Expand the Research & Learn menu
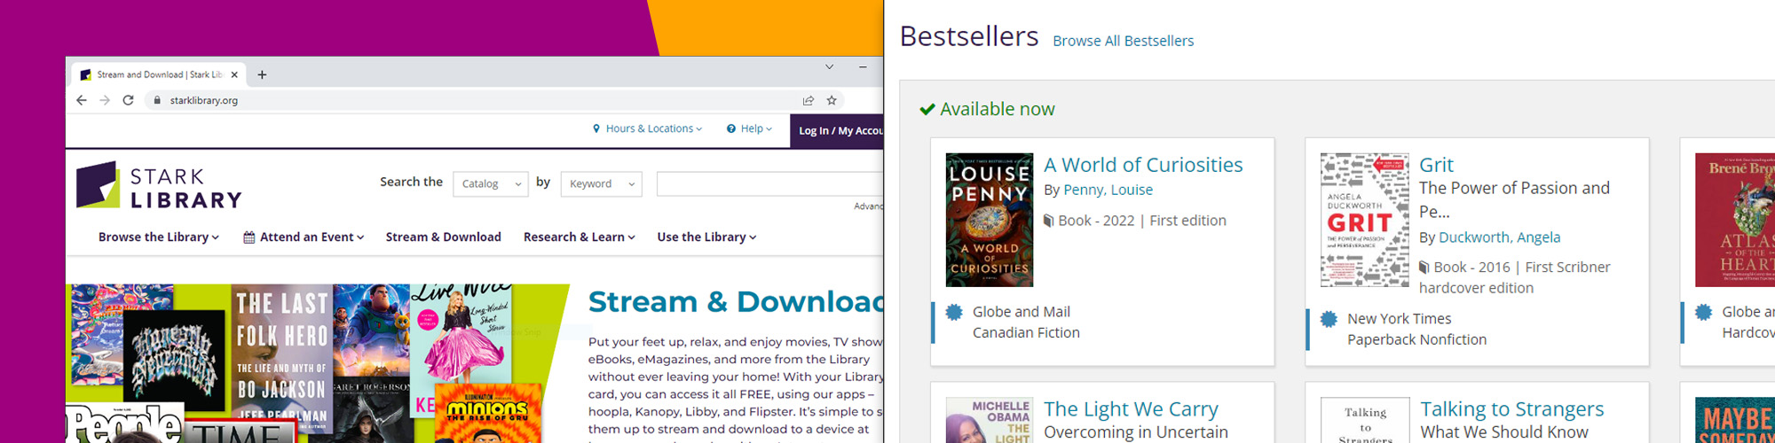 tap(580, 237)
